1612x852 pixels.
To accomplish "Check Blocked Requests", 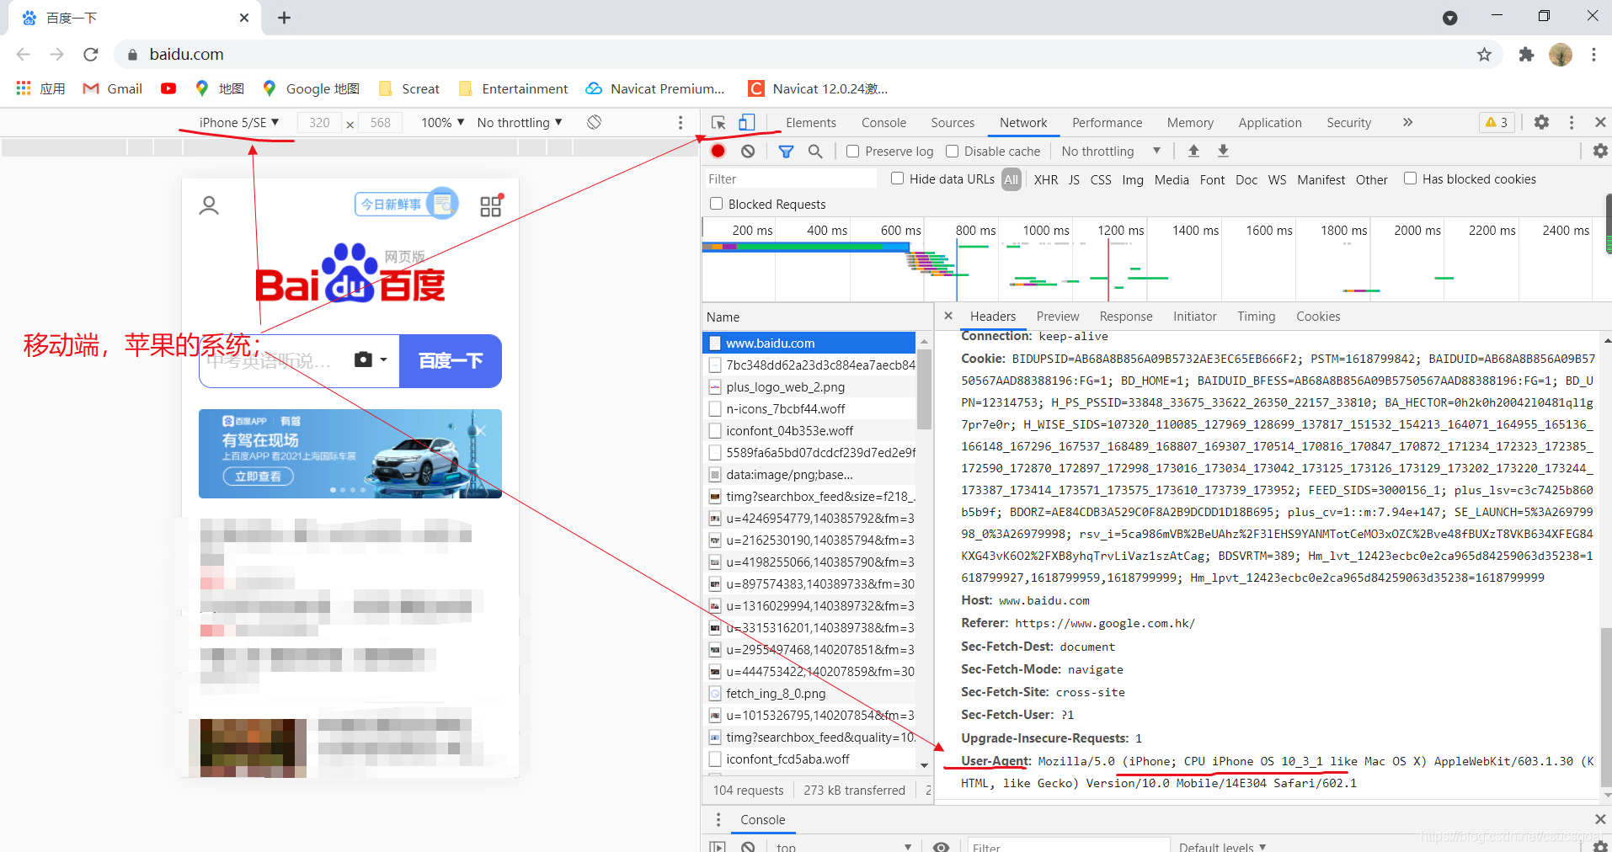I will tap(716, 204).
